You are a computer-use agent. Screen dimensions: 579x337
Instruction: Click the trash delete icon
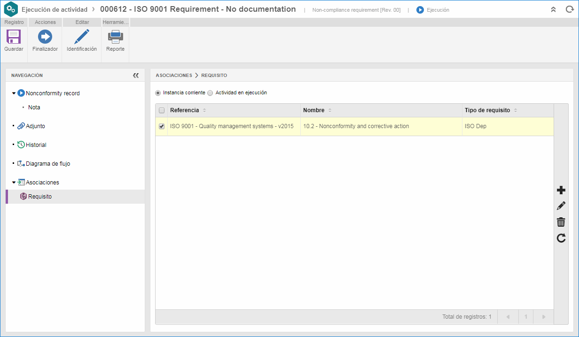[561, 222]
